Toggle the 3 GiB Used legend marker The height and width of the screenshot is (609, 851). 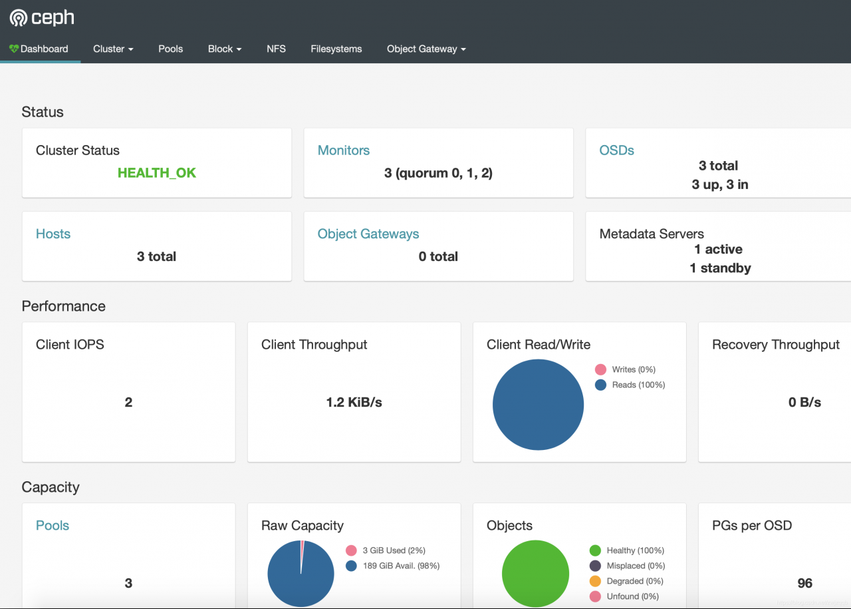pos(351,550)
